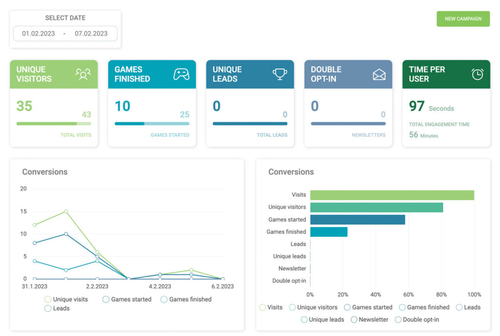Click the Games Finished gamepad icon
This screenshot has height=336, width=500.
[182, 74]
